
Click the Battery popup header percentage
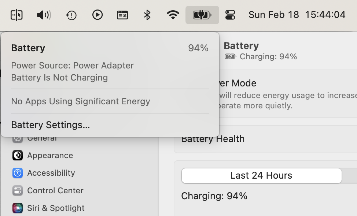[198, 48]
